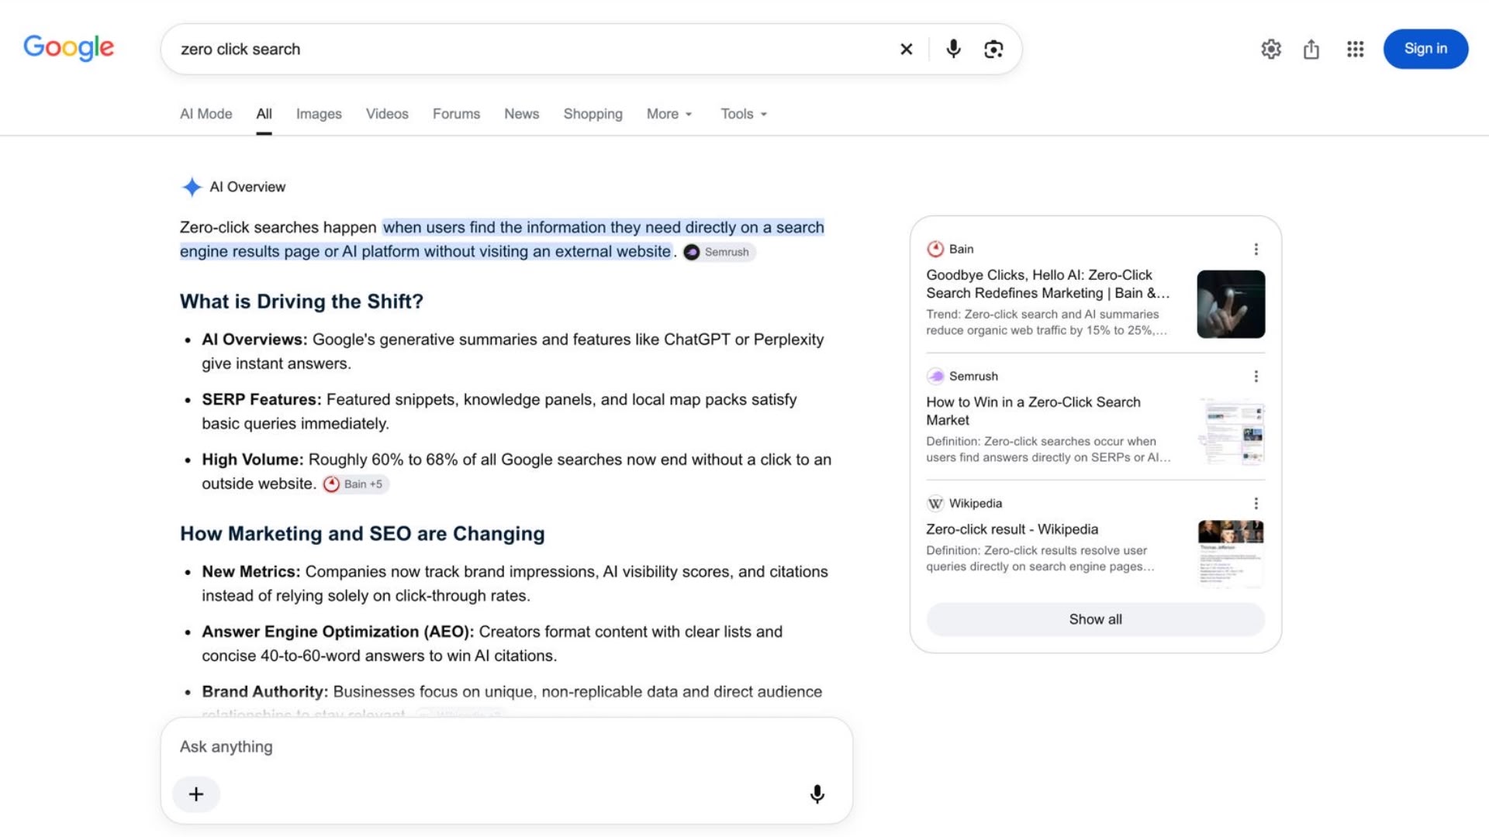Open Google Lens image search icon
Viewport: 1489px width, 837px height.
click(993, 49)
